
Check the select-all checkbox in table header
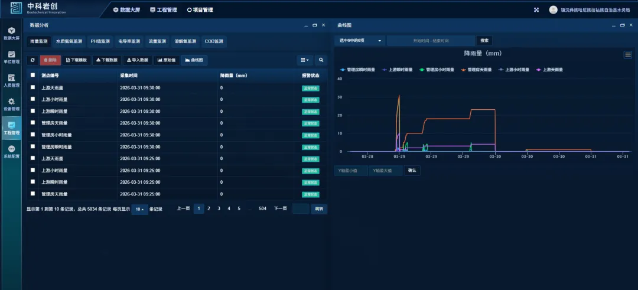point(33,76)
